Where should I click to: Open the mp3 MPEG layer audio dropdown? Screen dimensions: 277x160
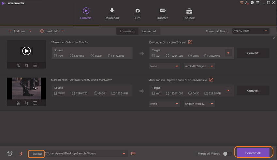(199, 66)
